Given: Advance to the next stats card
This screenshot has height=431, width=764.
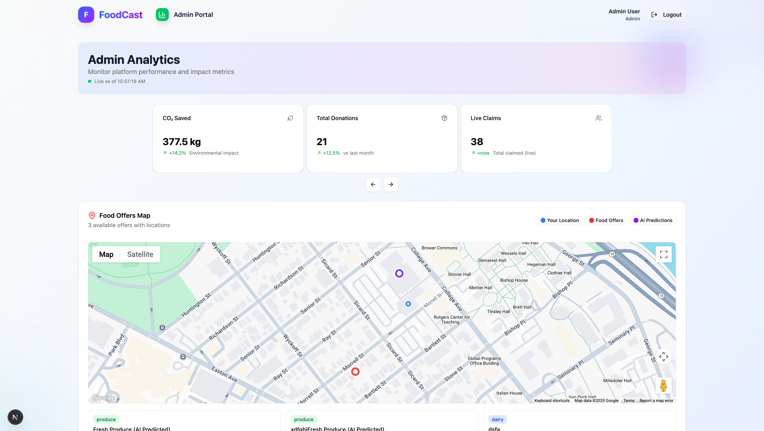Looking at the screenshot, I should pyautogui.click(x=391, y=184).
